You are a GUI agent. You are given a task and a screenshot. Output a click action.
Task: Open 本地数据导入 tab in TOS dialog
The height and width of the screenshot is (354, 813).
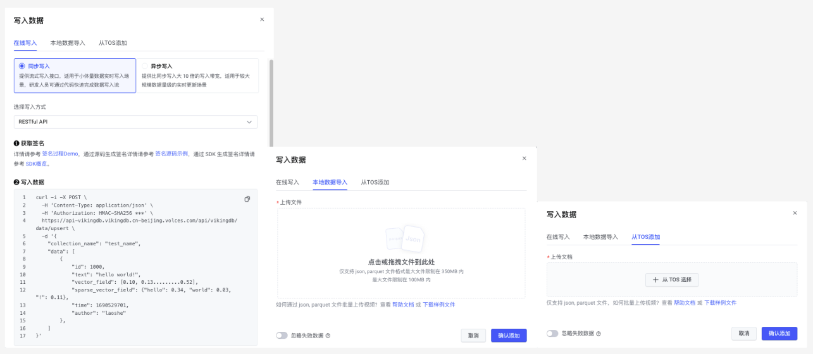600,237
